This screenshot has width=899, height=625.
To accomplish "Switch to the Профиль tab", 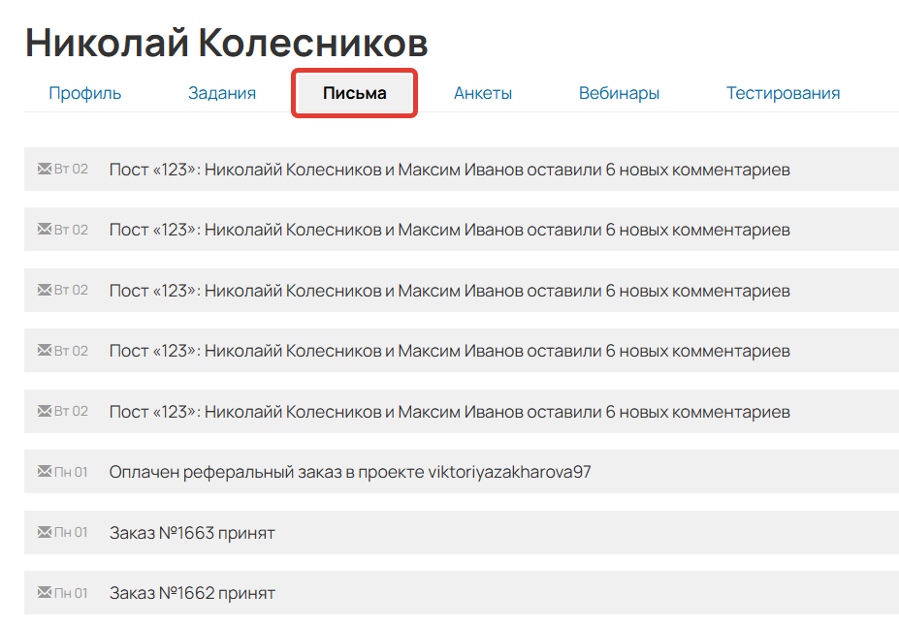I will tap(84, 93).
